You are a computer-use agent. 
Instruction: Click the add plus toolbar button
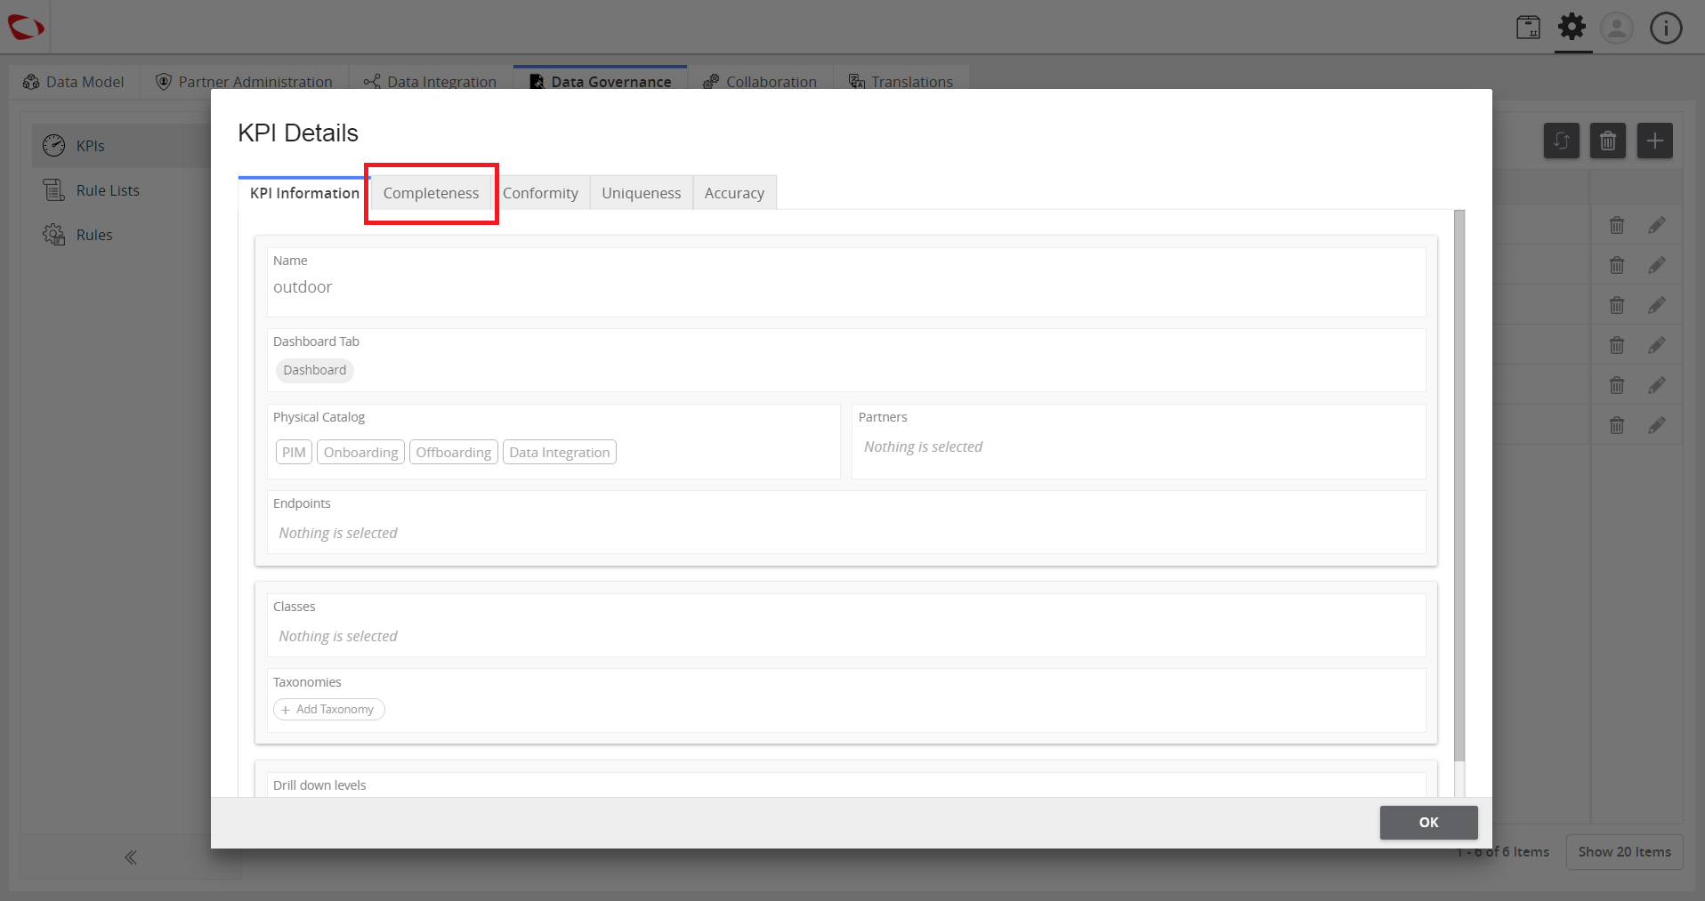pyautogui.click(x=1655, y=141)
